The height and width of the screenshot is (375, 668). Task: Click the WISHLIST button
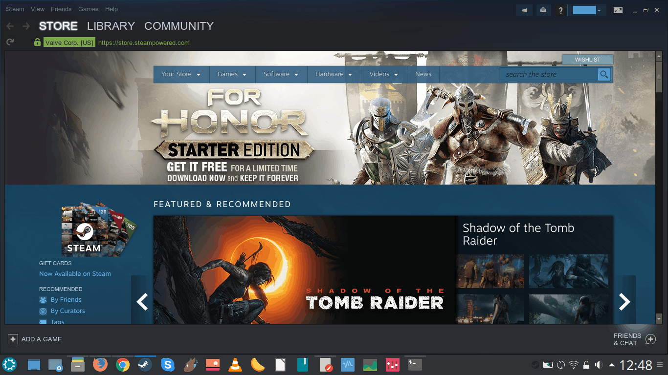point(587,60)
